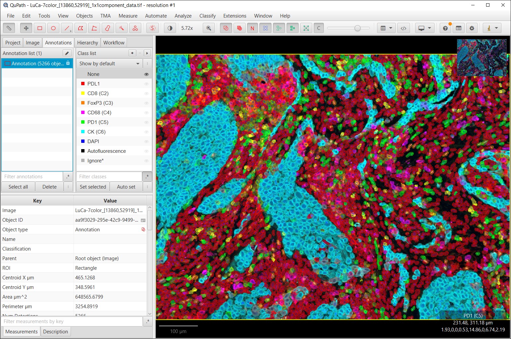Select the Line annotation tool

click(x=67, y=28)
